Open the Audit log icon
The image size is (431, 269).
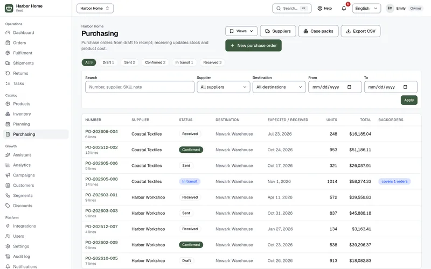[8, 257]
